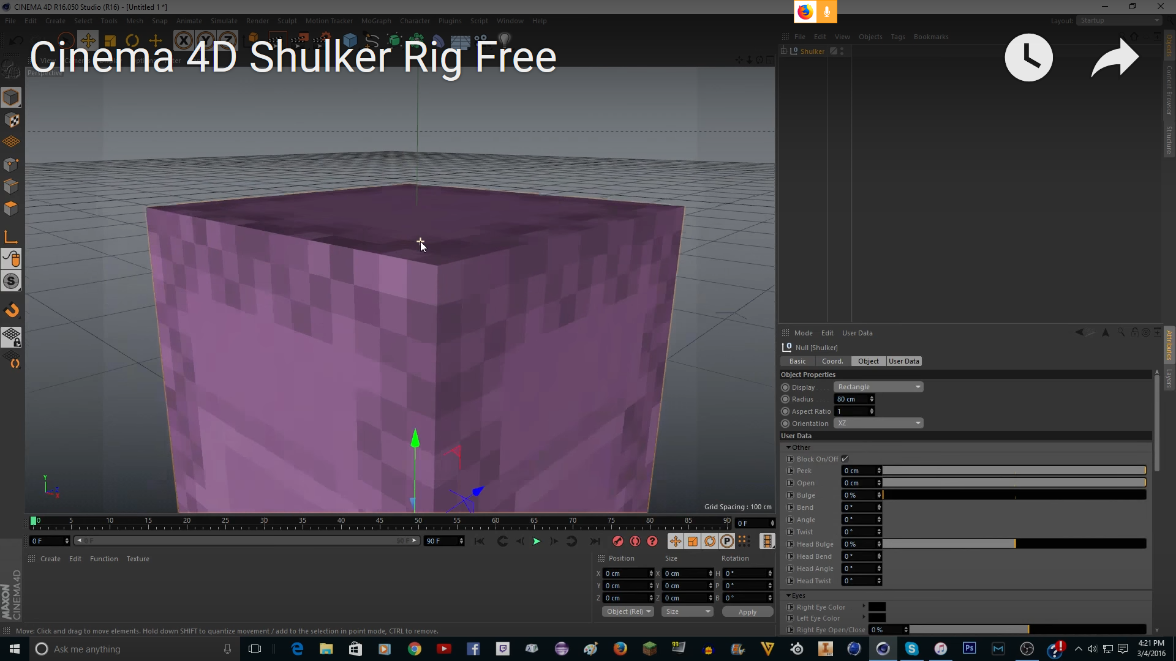Click the Tweak mode mouse icon
Image resolution: width=1176 pixels, height=661 pixels.
coord(11,259)
